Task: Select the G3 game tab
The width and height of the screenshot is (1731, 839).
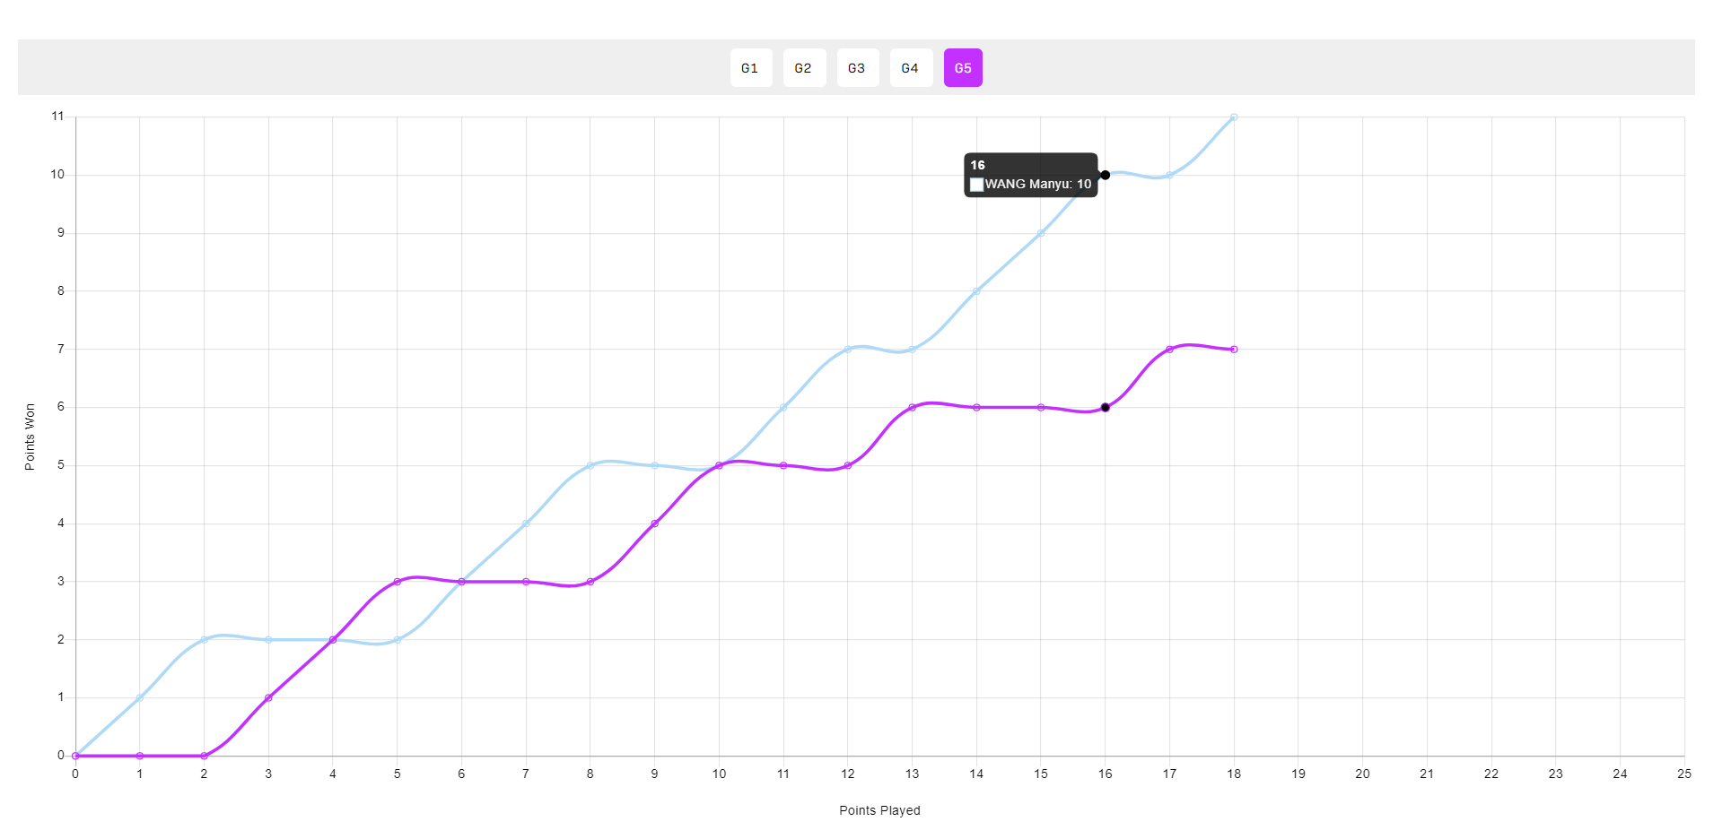Action: coord(857,68)
